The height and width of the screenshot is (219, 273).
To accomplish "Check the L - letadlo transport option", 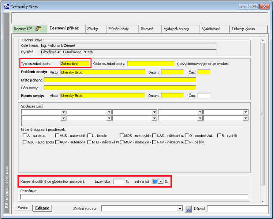I will coord(90,136).
